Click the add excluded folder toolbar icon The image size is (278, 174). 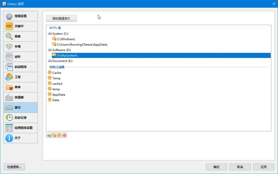tap(54, 135)
